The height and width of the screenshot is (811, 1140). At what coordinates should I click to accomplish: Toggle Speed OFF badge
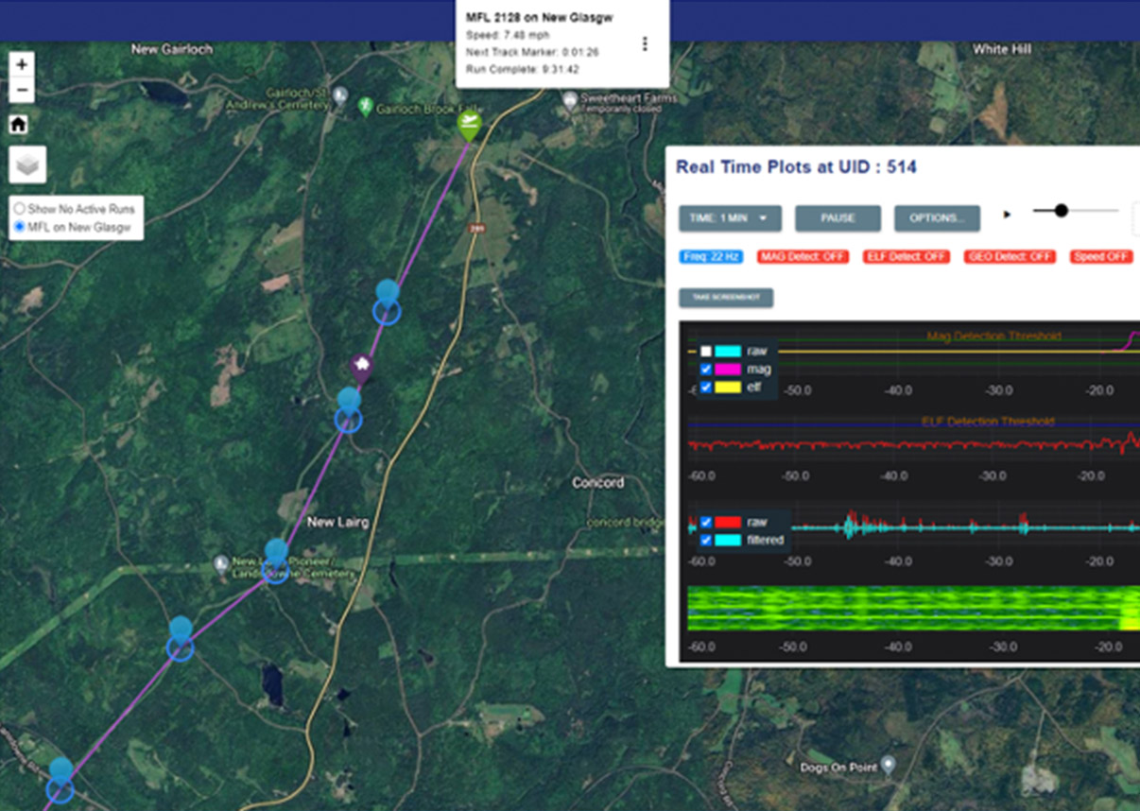coord(1101,256)
